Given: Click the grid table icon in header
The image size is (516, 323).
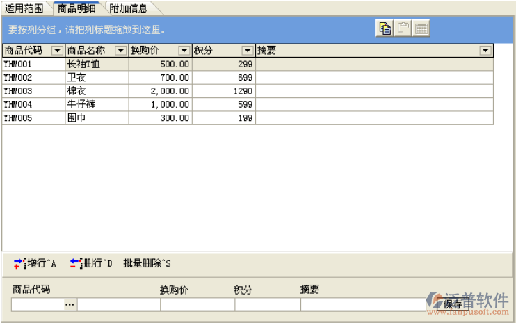Looking at the screenshot, I should coord(421,28).
